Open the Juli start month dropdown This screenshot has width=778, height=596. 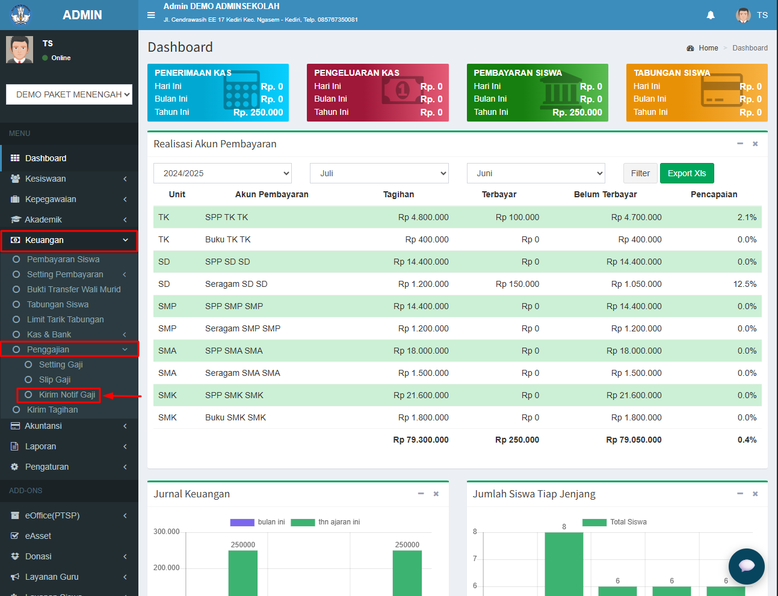pyautogui.click(x=379, y=173)
